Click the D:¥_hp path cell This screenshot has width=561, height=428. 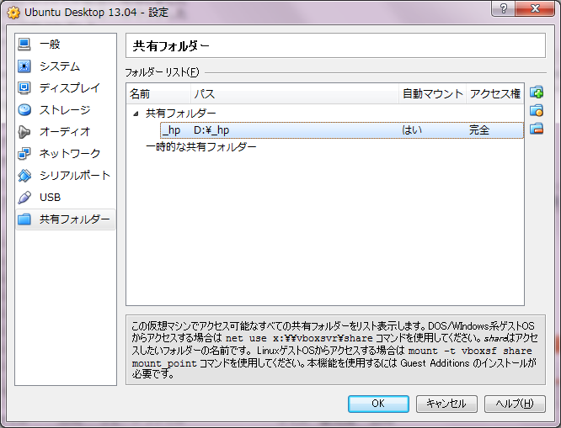(x=211, y=130)
